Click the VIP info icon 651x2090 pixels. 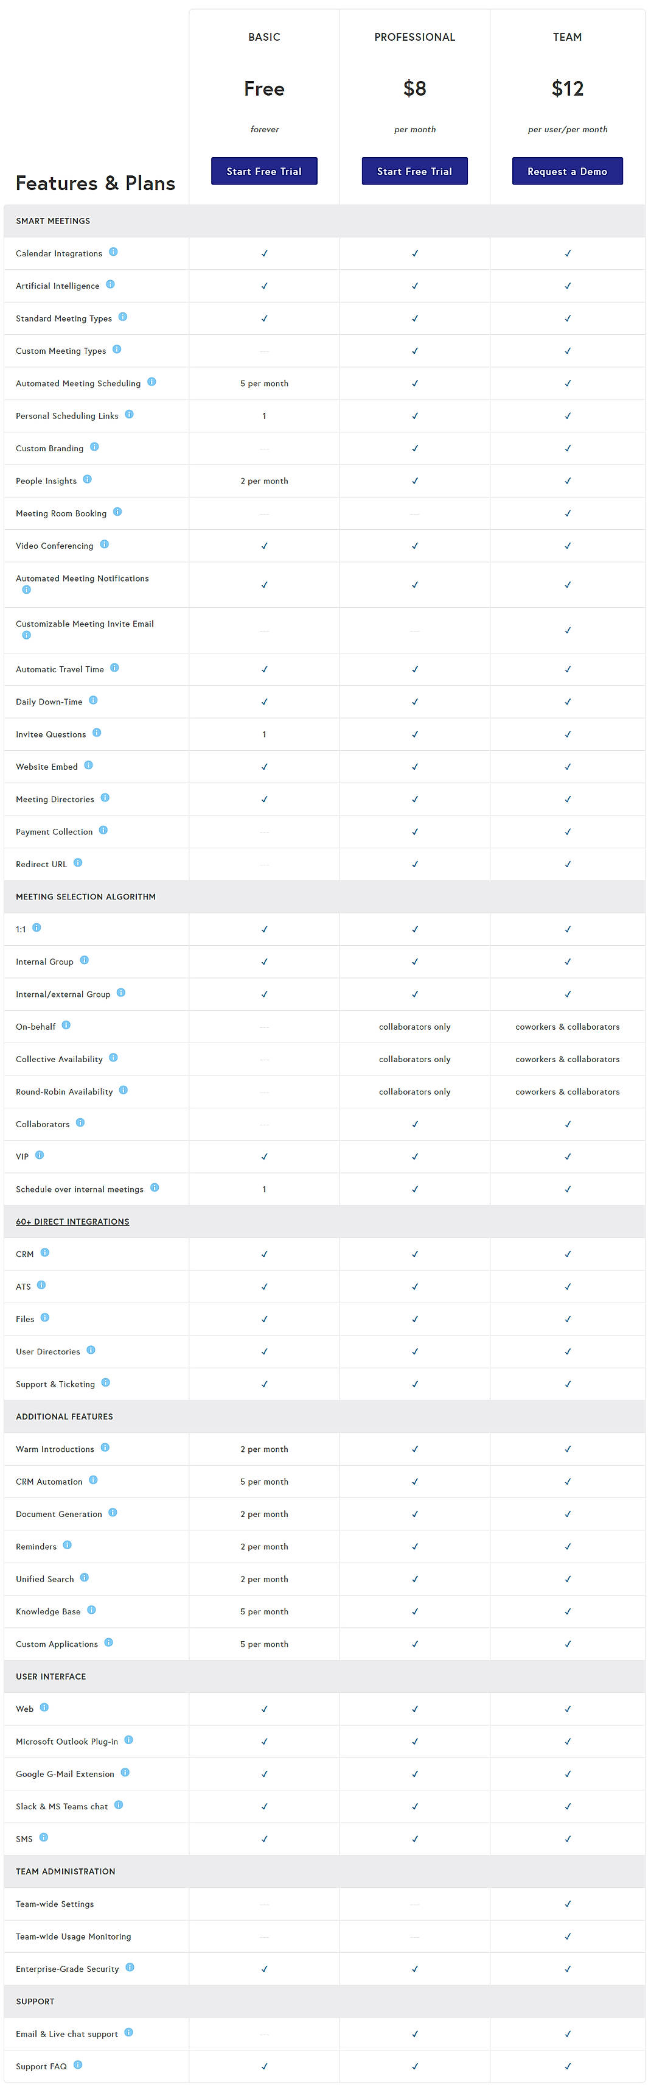(x=40, y=1155)
